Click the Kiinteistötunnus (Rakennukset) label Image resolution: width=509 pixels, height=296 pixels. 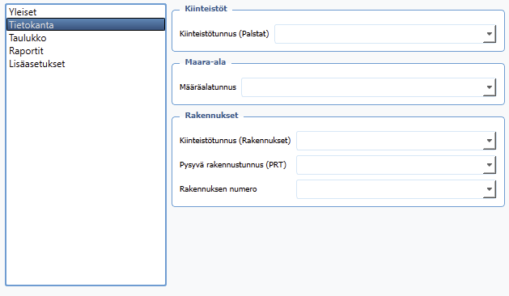235,141
